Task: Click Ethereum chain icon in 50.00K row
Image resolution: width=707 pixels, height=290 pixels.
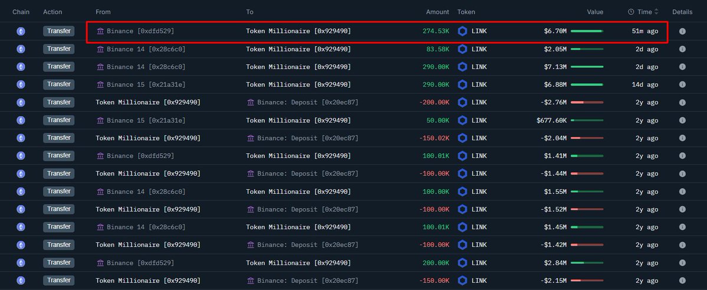Action: [x=21, y=120]
